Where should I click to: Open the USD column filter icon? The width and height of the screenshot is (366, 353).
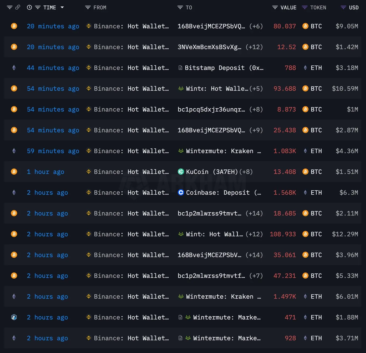[343, 8]
